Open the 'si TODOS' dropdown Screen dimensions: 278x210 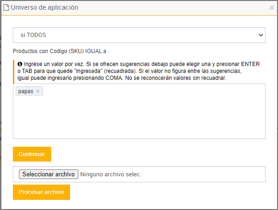(x=139, y=35)
